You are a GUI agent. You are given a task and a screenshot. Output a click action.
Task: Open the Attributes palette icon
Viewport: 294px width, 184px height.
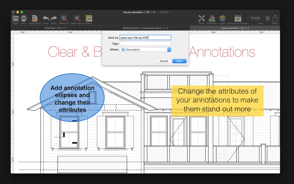(x=212, y=18)
